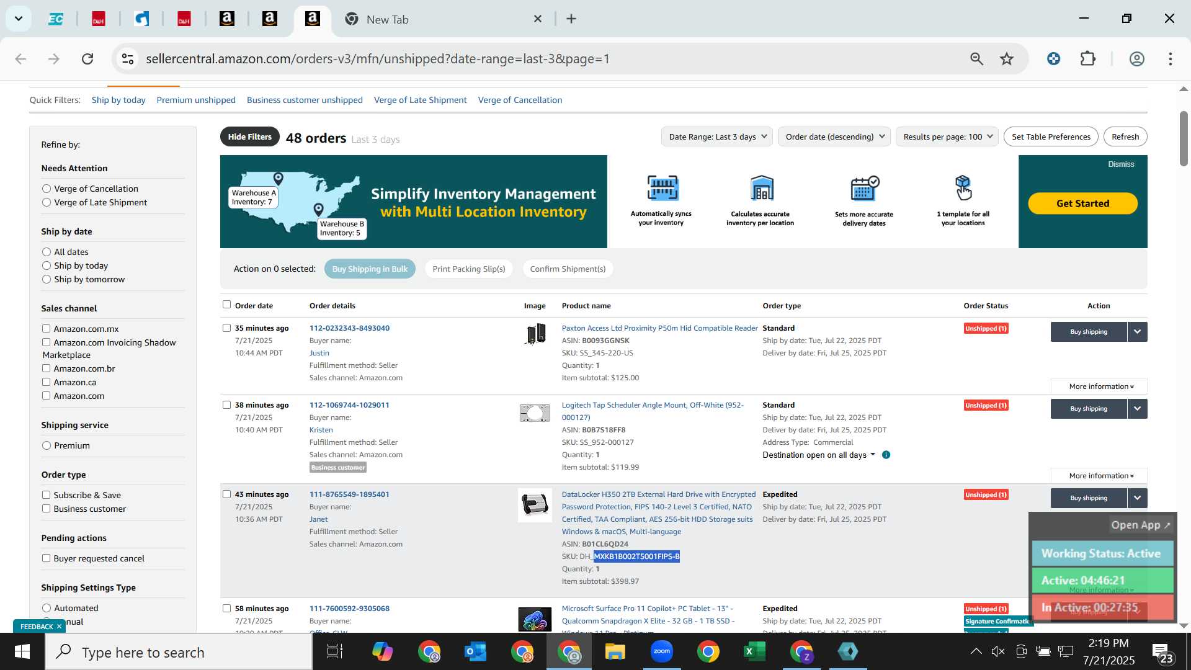Screen dimensions: 1191x670
Task: Open Chrome three-dot menu
Action: click(1171, 59)
